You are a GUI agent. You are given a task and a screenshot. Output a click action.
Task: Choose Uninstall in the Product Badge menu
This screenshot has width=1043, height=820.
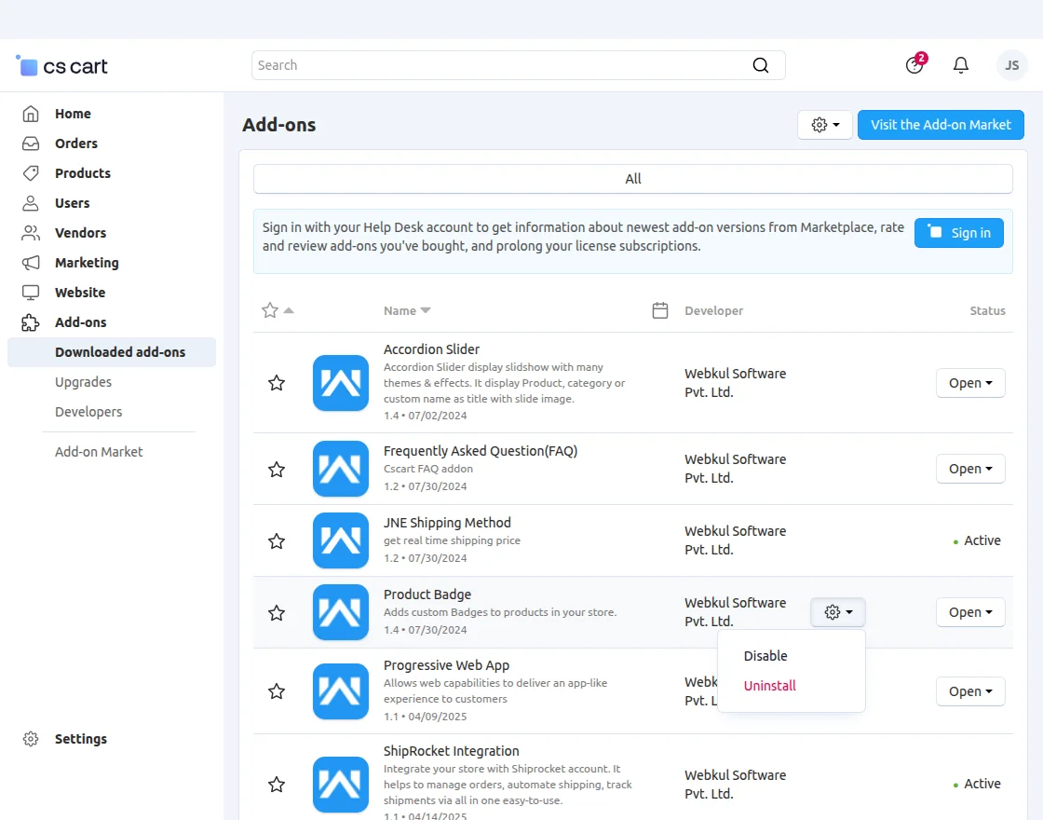coord(770,686)
